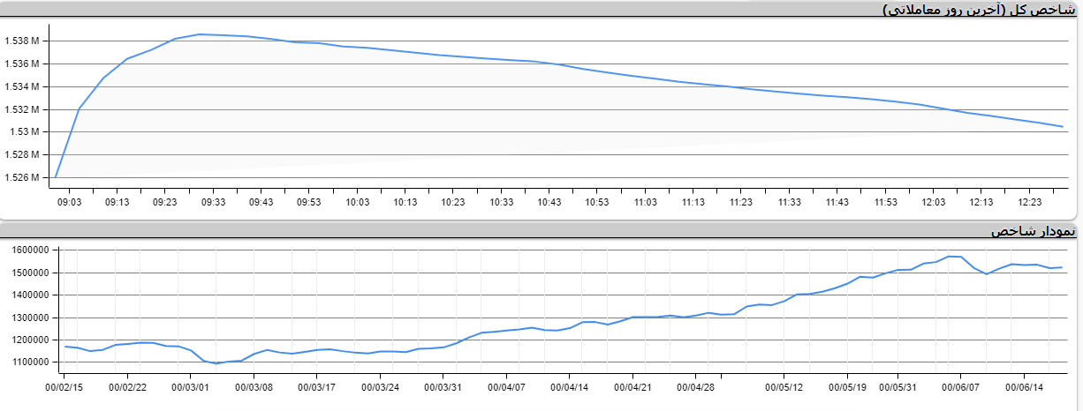The image size is (1083, 411).
Task: Click the 09:03 time label on the intraday chart
Action: pos(69,202)
